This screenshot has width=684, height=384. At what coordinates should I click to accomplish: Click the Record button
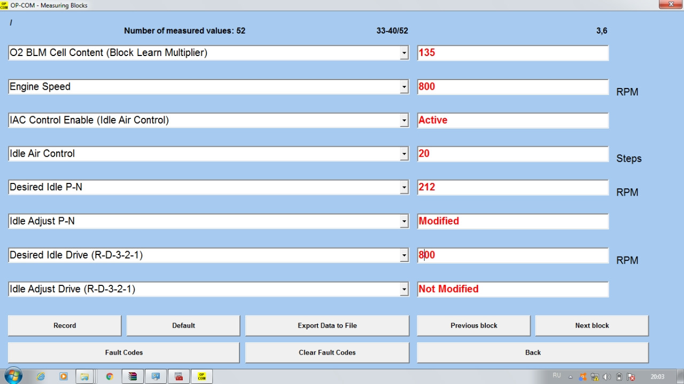[x=65, y=325]
